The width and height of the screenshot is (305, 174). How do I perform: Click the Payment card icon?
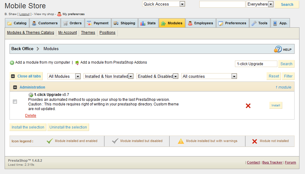click(89, 23)
